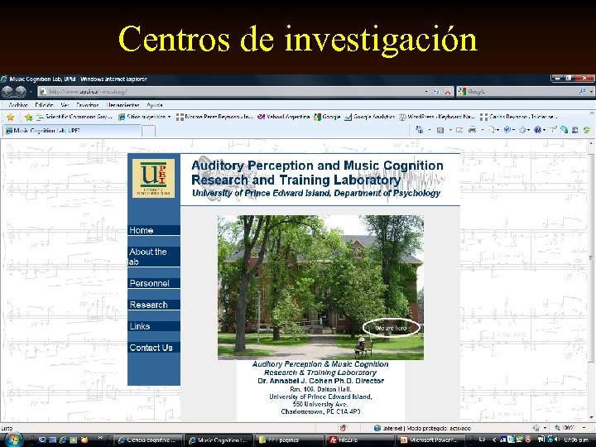Open the Safety icon in command bar
Screen dimensions: 596x447
tap(507, 130)
